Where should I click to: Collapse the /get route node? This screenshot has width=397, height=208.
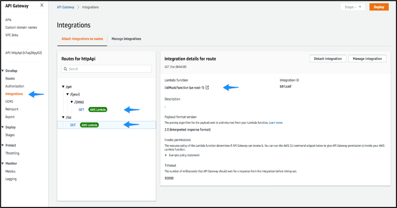pos(63,87)
